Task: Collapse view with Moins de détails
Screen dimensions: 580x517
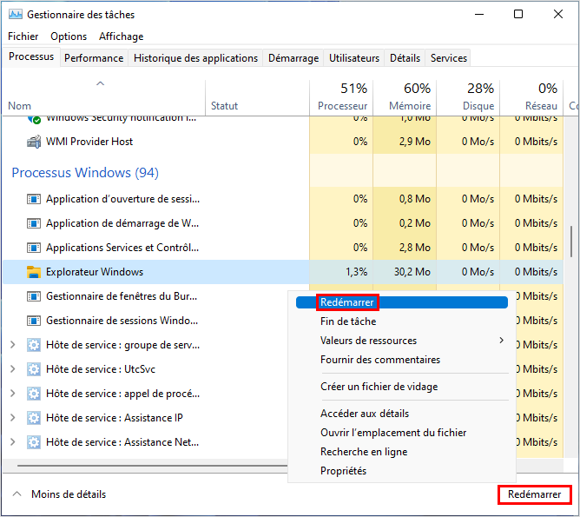Action: 59,494
